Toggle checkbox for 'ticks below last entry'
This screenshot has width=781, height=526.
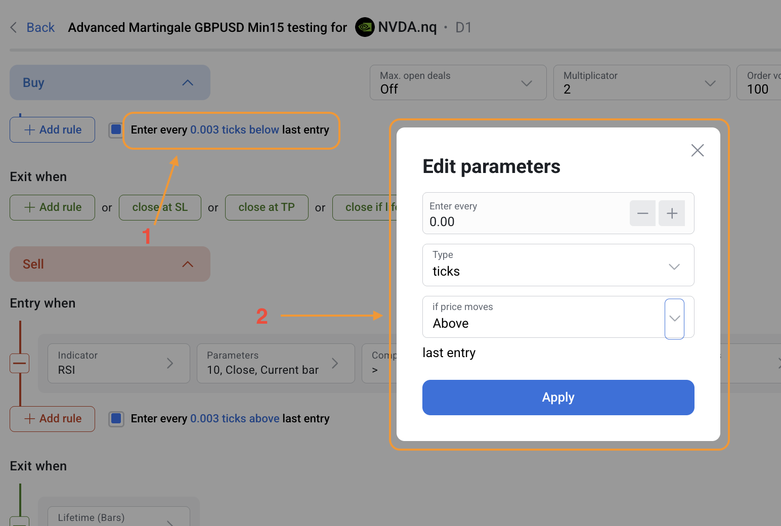(116, 129)
